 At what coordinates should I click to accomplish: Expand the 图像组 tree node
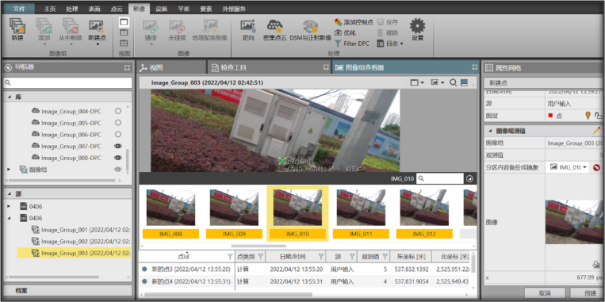[x=10, y=170]
